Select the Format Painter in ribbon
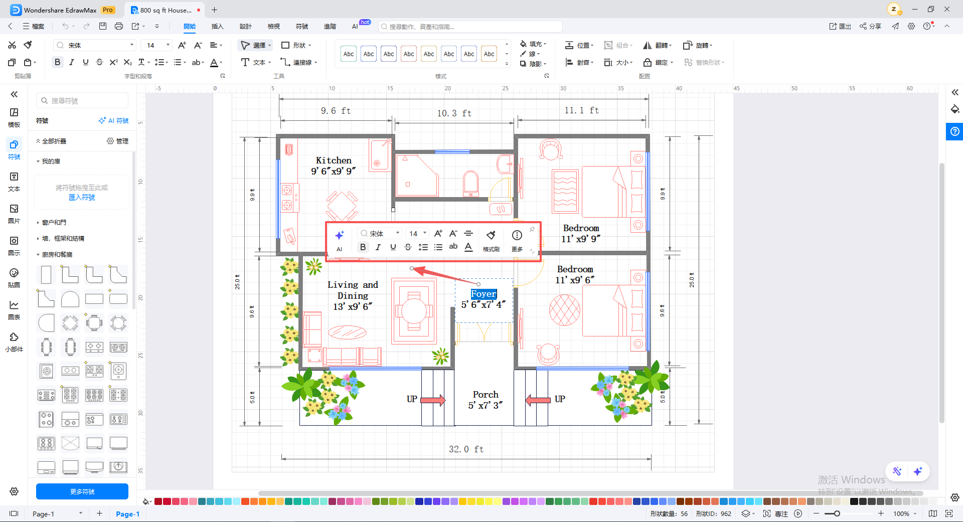 (x=28, y=45)
